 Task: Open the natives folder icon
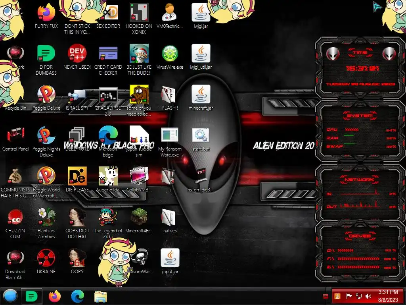(169, 217)
